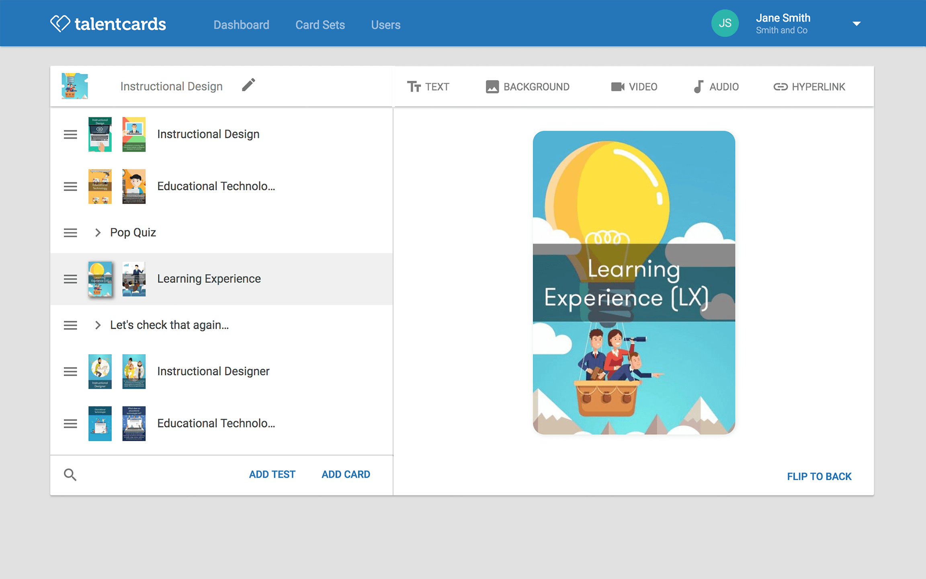Click the talentcards heart logo

point(60,24)
